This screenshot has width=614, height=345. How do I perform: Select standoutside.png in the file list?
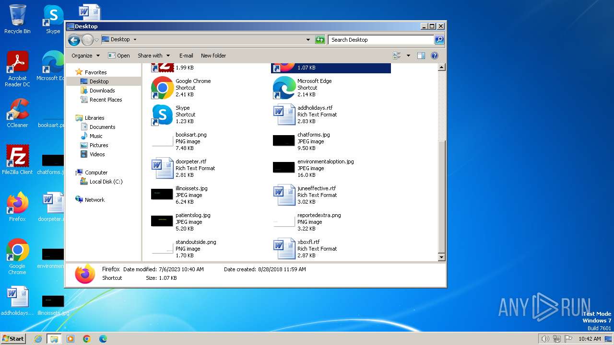tap(210, 249)
